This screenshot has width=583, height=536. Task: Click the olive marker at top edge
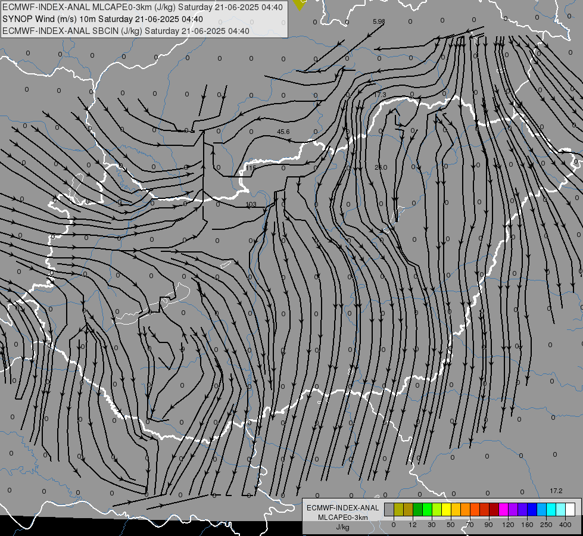300,4
